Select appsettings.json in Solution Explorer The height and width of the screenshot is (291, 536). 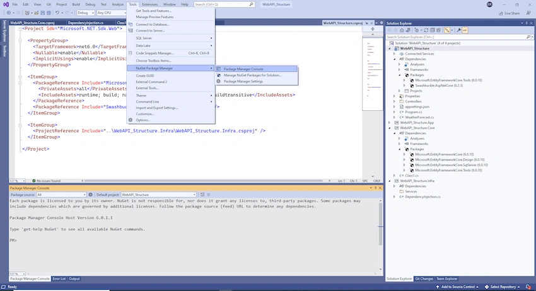(x=417, y=107)
